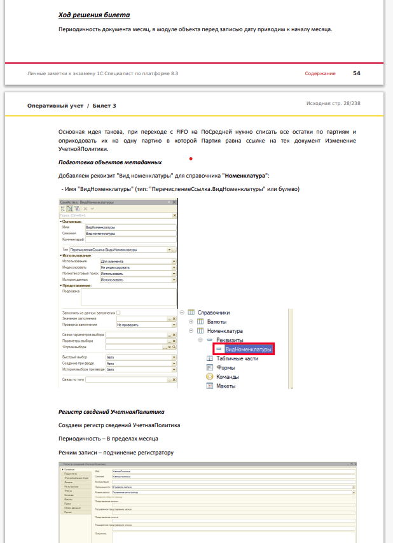Image resolution: width=393 pixels, height=543 pixels.
Task: Open the Индексировать dropdown list
Action: point(174,267)
